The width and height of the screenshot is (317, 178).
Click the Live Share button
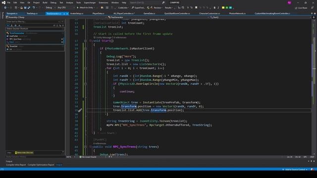coord(301,8)
